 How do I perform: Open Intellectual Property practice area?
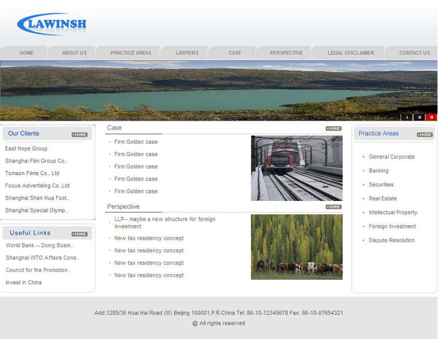[x=393, y=212]
